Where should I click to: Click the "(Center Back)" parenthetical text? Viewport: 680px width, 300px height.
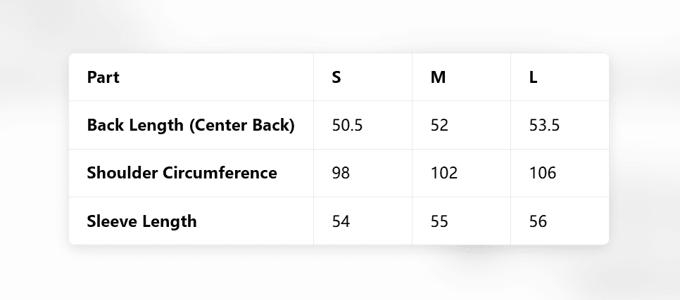click(x=241, y=125)
